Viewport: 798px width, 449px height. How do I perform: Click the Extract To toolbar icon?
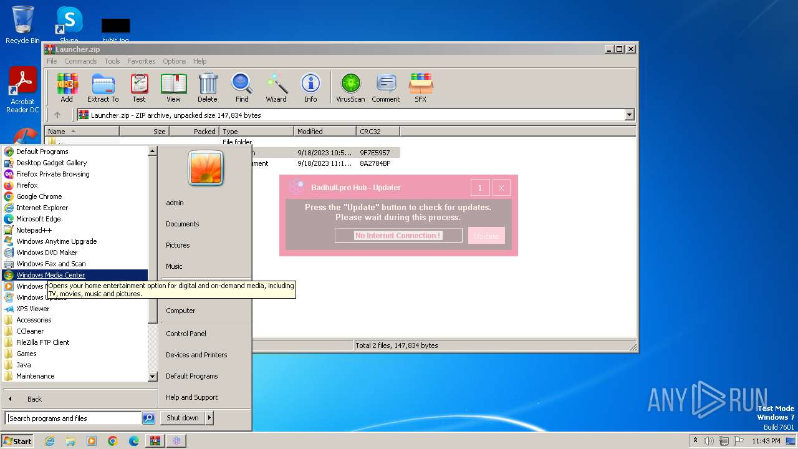click(x=103, y=88)
